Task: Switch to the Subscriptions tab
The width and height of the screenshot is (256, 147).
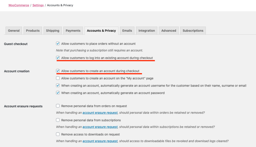Action: pos(193,31)
